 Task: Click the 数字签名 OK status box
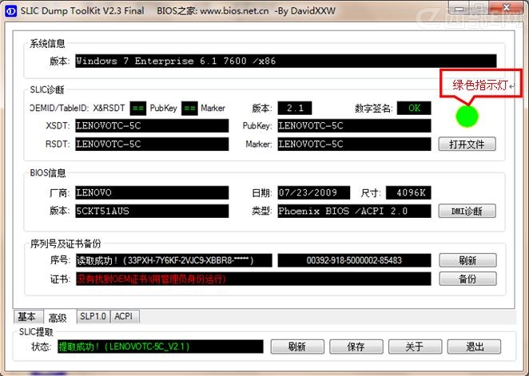413,109
